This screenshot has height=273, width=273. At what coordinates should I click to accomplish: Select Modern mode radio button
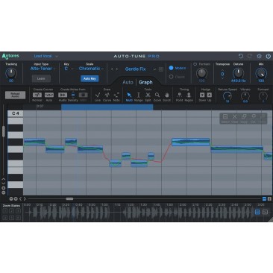[x=171, y=68]
